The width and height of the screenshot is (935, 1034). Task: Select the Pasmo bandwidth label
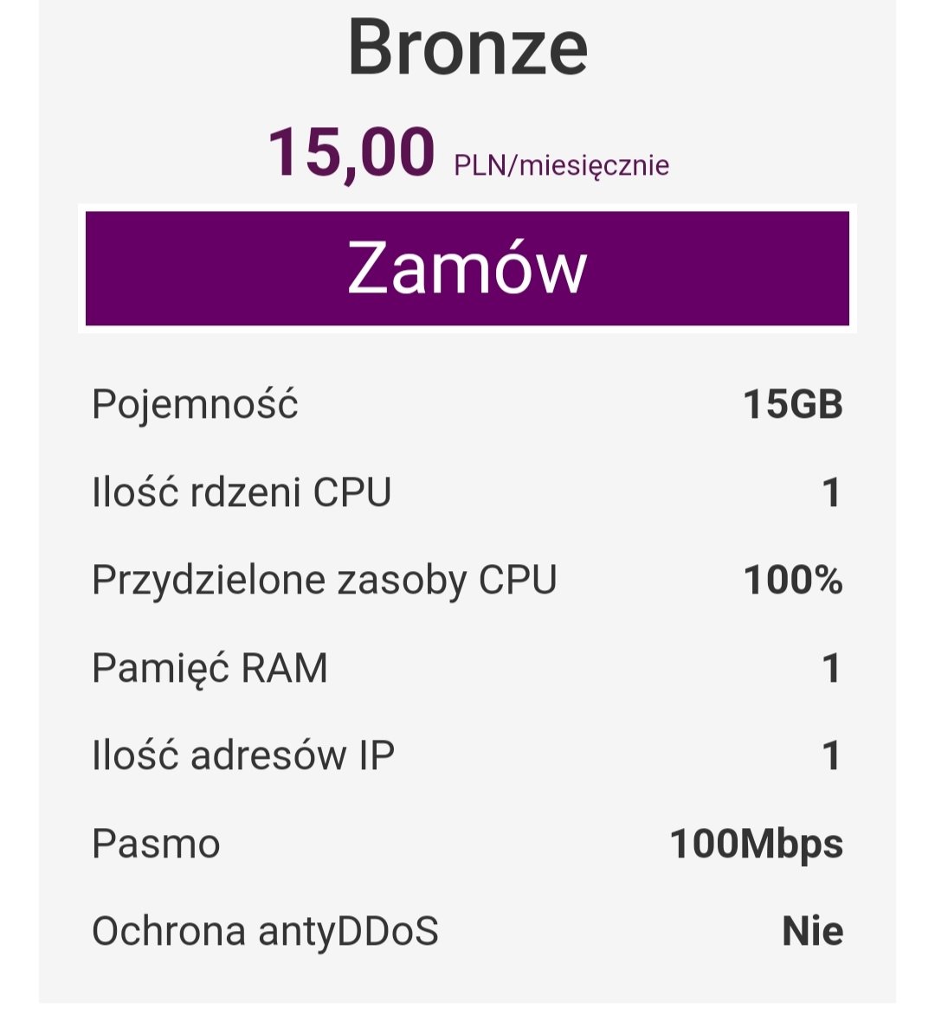156,844
